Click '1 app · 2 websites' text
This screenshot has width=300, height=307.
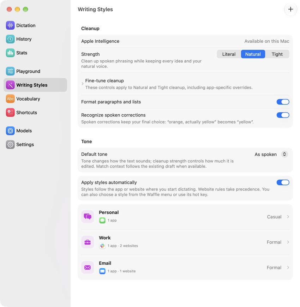pyautogui.click(x=122, y=246)
